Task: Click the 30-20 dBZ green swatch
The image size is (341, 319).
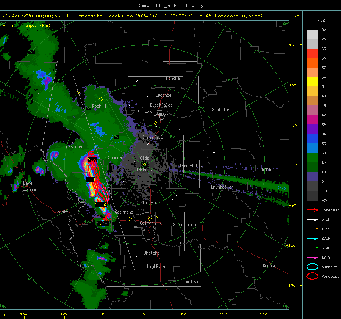Action: click(312, 157)
